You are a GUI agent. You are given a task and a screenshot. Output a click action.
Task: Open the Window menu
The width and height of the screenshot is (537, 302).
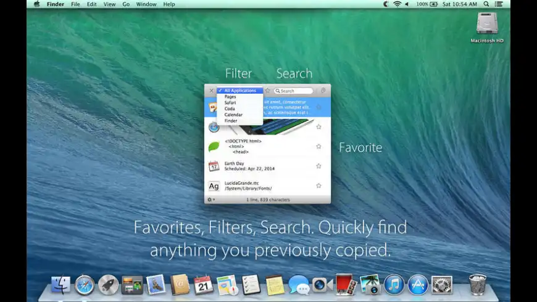[146, 4]
